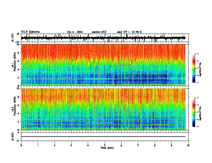Click time axis tick label "9"
This screenshot has height=163, width=212.
pyautogui.click(x=171, y=145)
